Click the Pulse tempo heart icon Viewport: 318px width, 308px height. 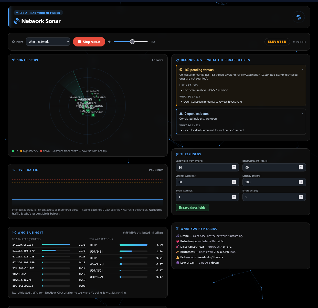click(x=178, y=241)
